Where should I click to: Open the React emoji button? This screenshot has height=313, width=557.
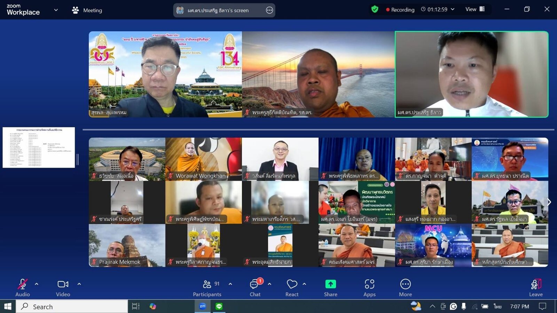292,288
